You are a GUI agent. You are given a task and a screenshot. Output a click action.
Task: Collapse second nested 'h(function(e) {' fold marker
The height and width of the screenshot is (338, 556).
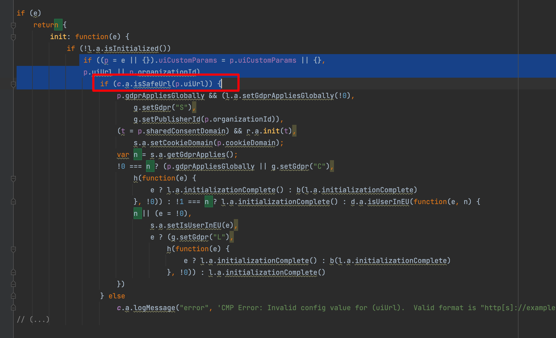[x=13, y=249]
